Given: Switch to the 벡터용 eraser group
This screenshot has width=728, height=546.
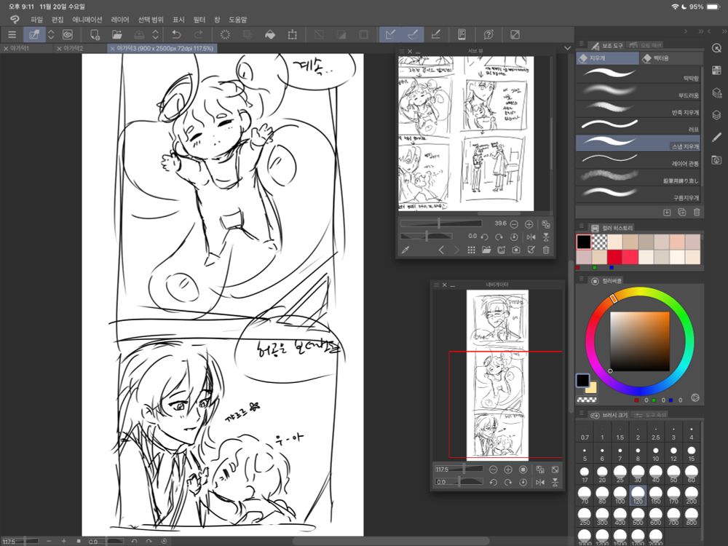Looking at the screenshot, I should coord(670,58).
